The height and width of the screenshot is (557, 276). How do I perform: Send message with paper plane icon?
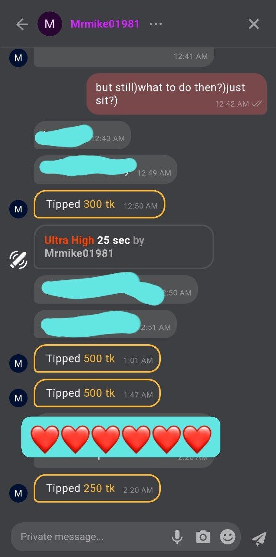tap(259, 538)
